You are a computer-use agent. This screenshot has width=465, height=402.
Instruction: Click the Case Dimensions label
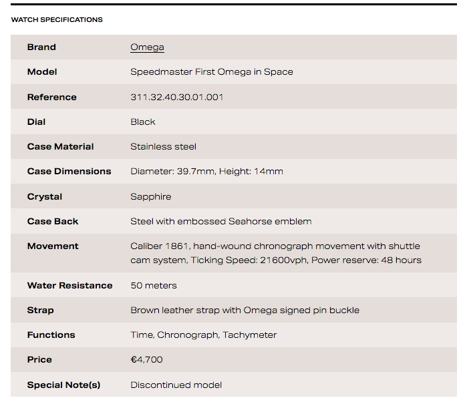pos(69,172)
